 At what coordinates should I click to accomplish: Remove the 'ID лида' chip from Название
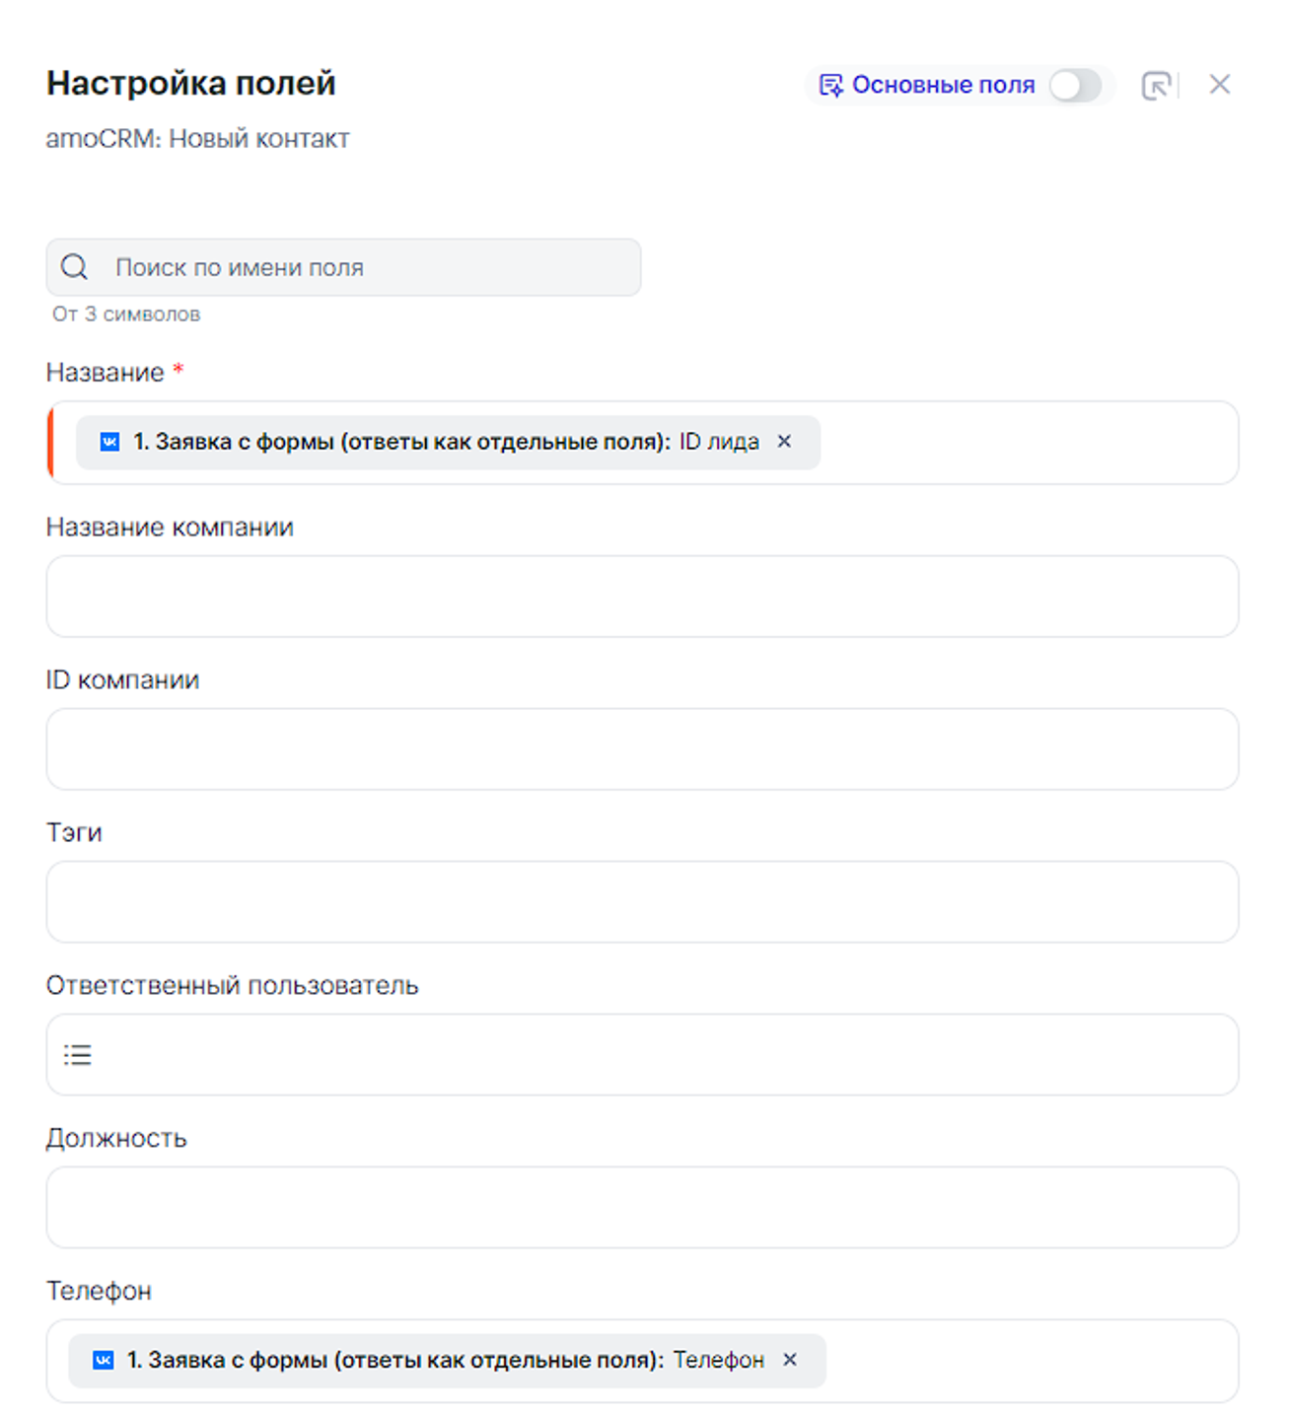(x=784, y=442)
